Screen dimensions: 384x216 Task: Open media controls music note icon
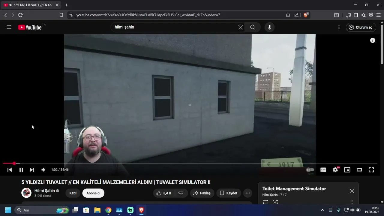pyautogui.click(x=348, y=15)
